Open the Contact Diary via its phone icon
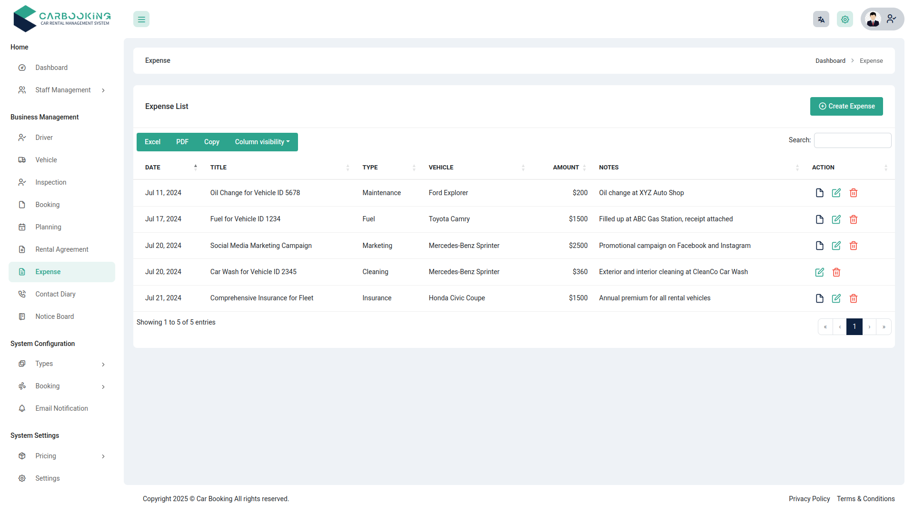 (x=22, y=294)
